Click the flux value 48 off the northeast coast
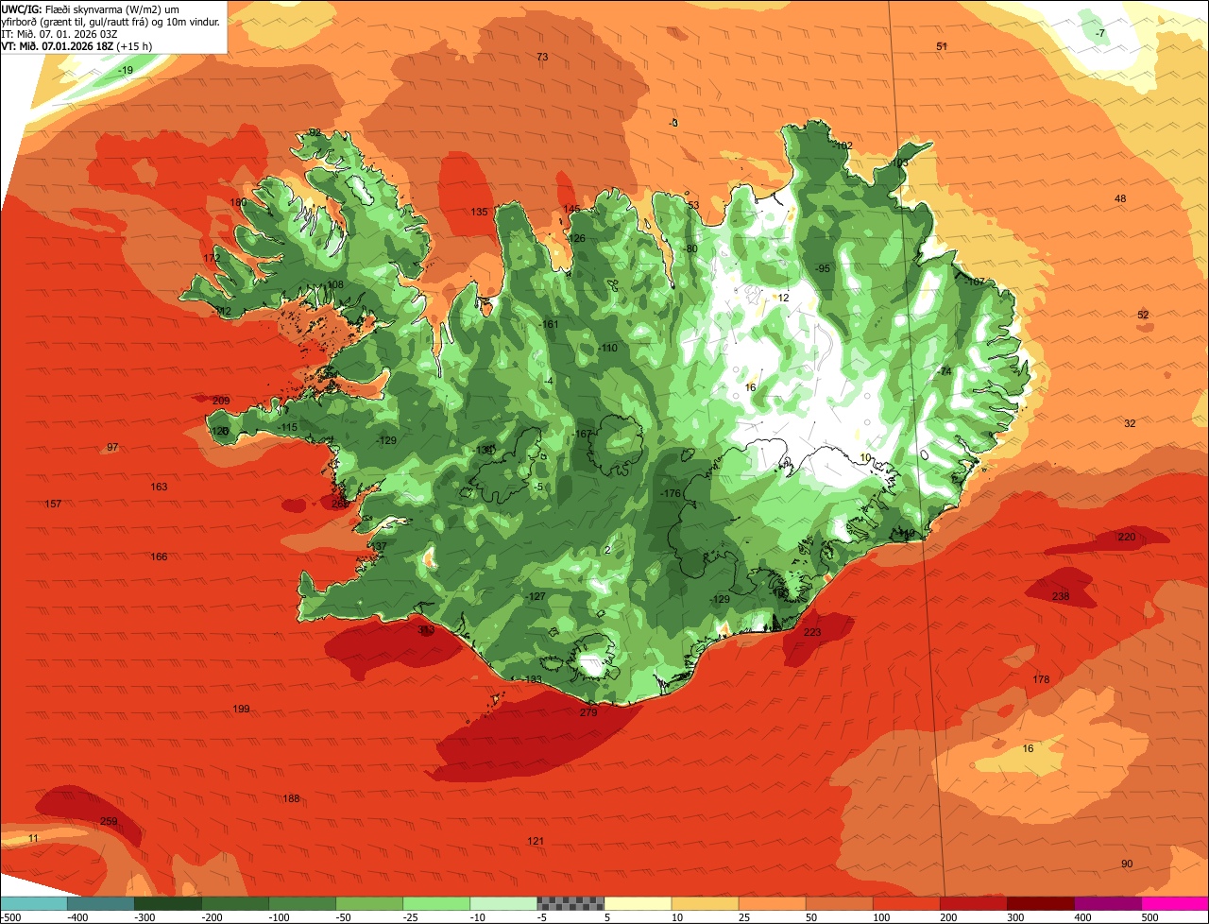The image size is (1209, 924). [x=1120, y=199]
